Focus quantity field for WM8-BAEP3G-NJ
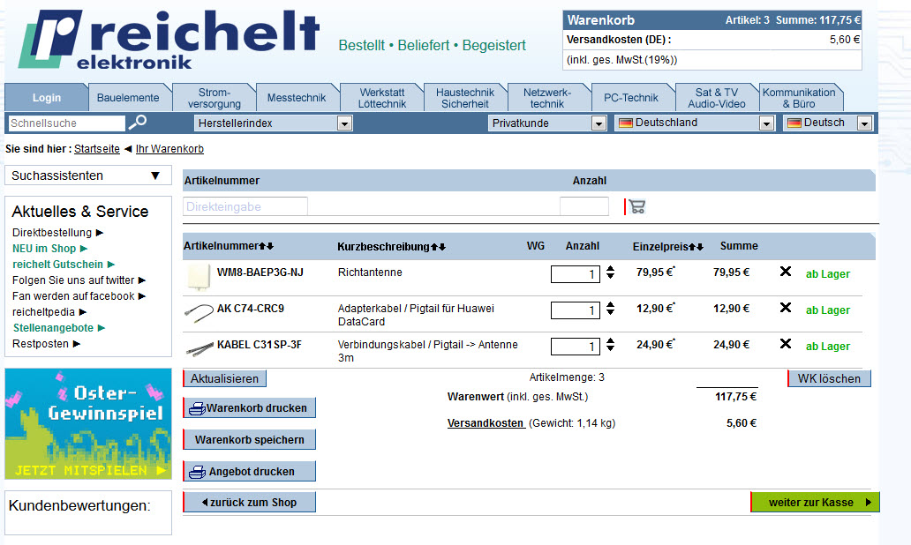The width and height of the screenshot is (911, 545). click(576, 274)
